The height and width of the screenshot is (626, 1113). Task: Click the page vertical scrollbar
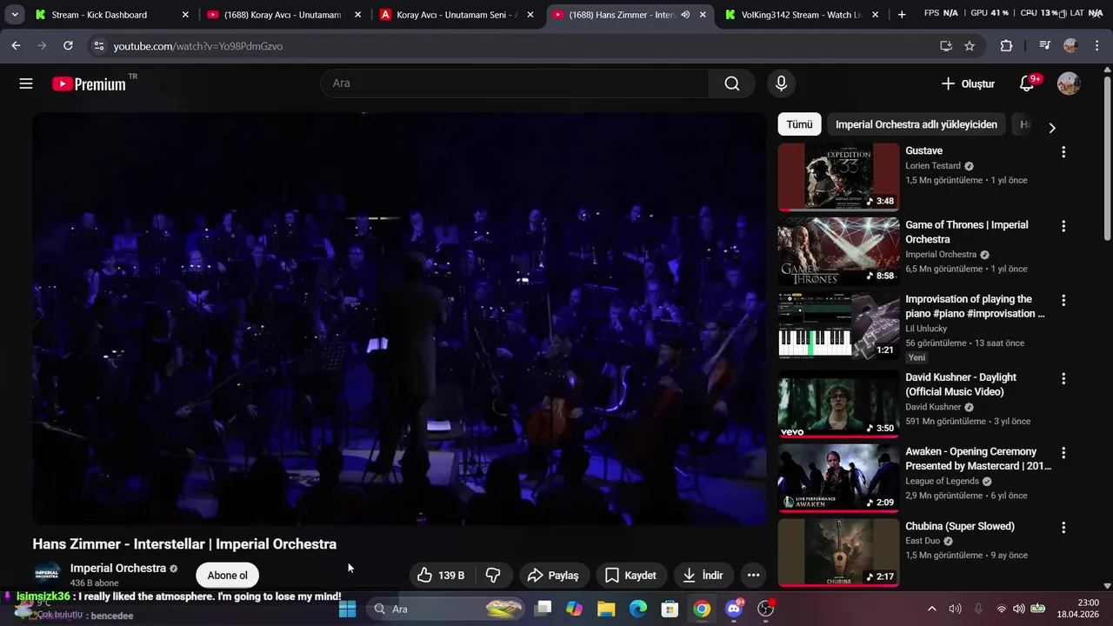1107,156
